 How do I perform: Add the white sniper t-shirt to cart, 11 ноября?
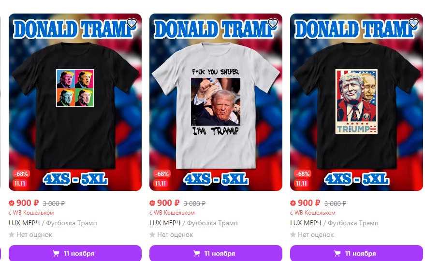[x=216, y=253]
